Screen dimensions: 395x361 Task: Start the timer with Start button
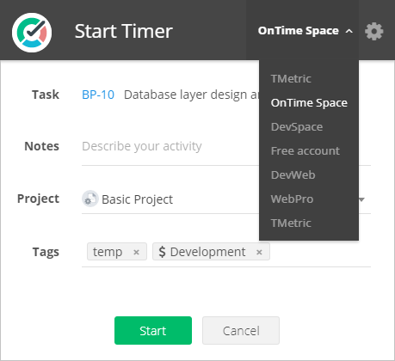[153, 330]
